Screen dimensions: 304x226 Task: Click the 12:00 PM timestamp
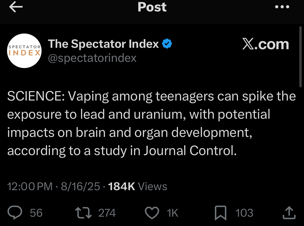(30, 187)
